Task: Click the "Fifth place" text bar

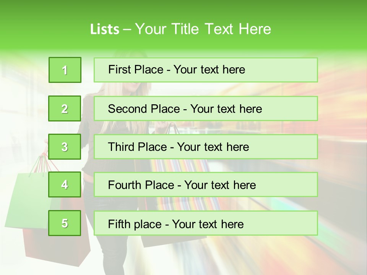Action: click(206, 223)
